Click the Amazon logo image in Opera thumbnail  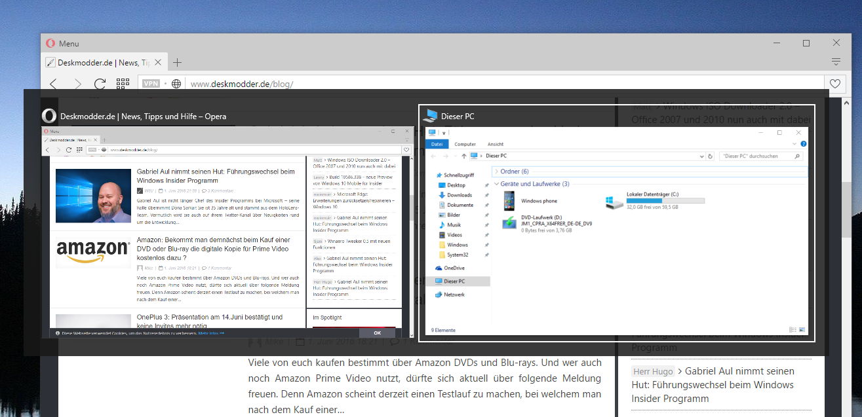[93, 253]
